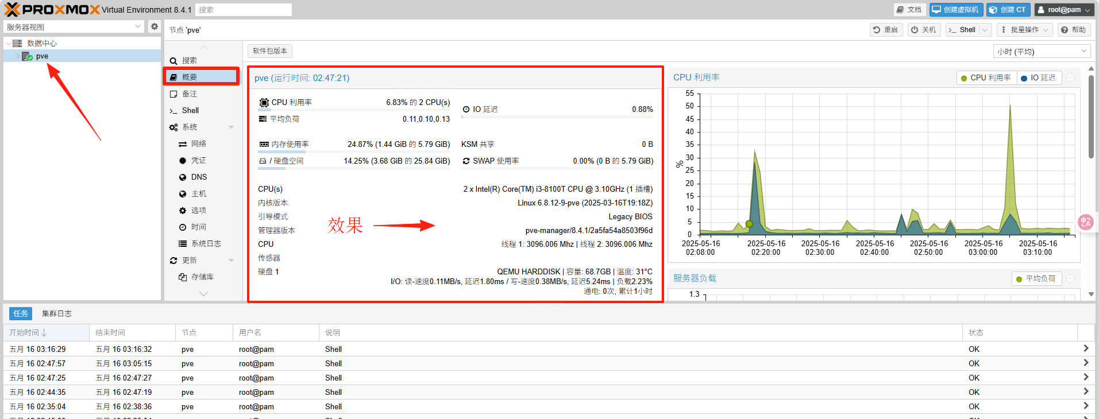Viewport: 1099px width, 419px height.
Task: Open Shell from the top toolbar
Action: coord(962,30)
